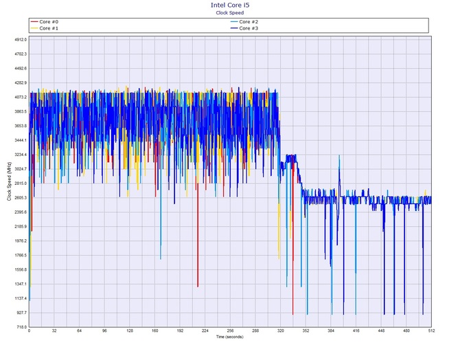Click the Core #1 legend entry
The height and width of the screenshot is (345, 460).
(45, 28)
